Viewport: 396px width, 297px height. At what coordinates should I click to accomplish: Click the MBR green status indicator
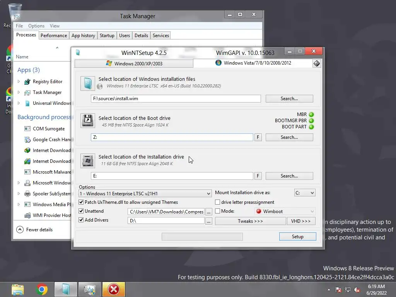(311, 114)
